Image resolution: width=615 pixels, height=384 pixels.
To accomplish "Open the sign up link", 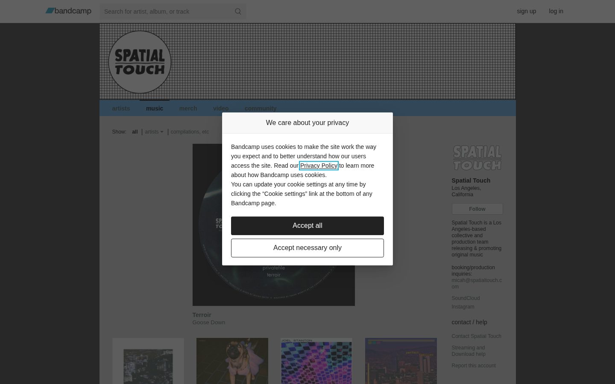I will [x=526, y=11].
